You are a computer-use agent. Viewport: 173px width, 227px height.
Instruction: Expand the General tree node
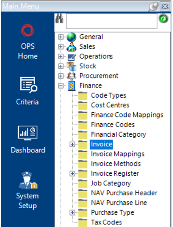[61, 37]
